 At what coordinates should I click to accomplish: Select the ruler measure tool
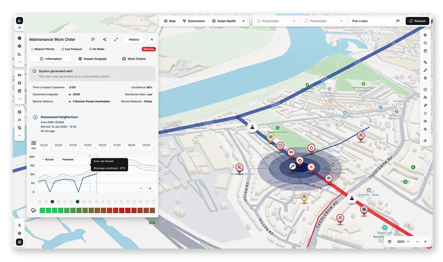click(x=425, y=62)
